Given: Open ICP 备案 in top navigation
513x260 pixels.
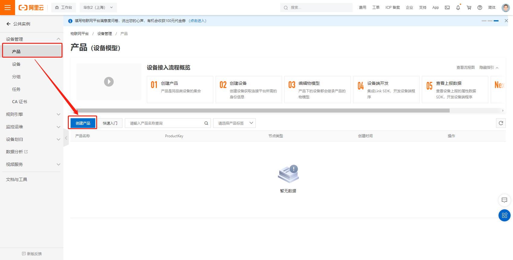Looking at the screenshot, I should (x=393, y=8).
